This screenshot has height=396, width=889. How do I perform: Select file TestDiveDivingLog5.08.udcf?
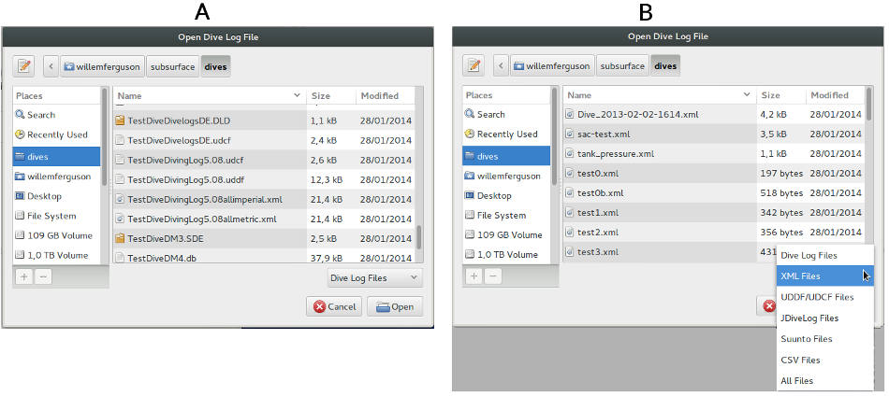(x=264, y=160)
